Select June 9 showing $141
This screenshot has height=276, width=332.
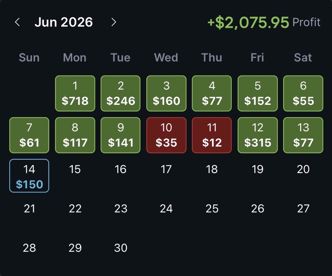[x=120, y=135]
